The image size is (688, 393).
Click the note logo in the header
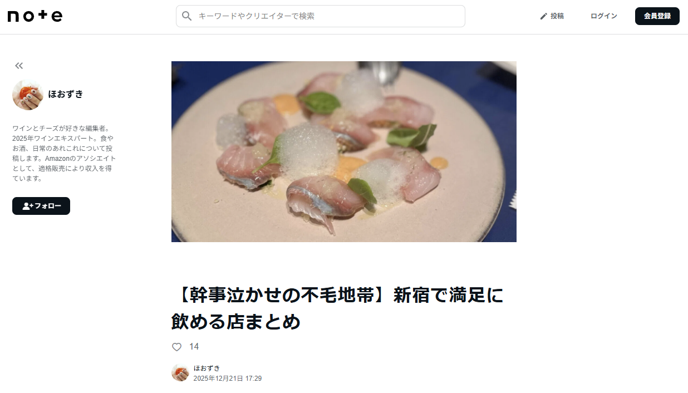[35, 16]
